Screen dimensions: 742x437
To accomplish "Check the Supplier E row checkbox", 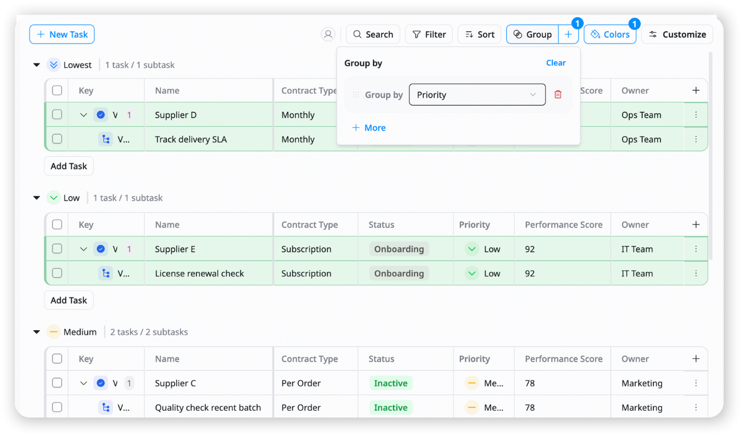I will [57, 248].
